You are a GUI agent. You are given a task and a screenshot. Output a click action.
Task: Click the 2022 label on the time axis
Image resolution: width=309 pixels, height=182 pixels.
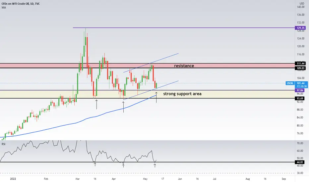pyautogui.click(x=13, y=179)
